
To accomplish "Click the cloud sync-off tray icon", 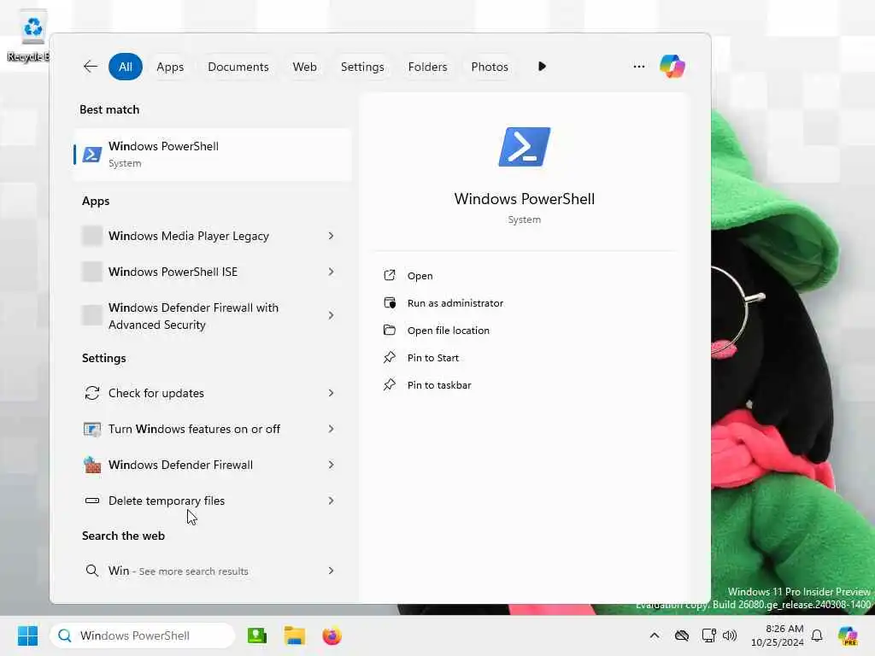I will coord(681,635).
